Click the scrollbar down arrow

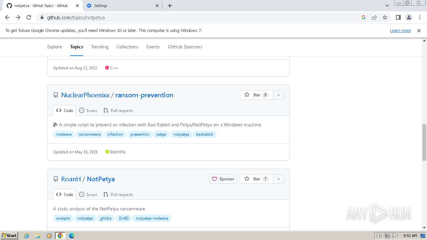tap(424, 228)
